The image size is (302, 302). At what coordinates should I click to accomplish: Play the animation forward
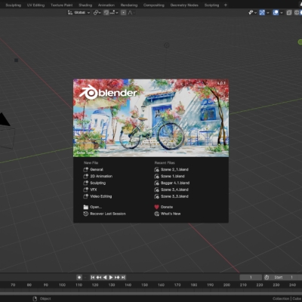click(x=111, y=277)
